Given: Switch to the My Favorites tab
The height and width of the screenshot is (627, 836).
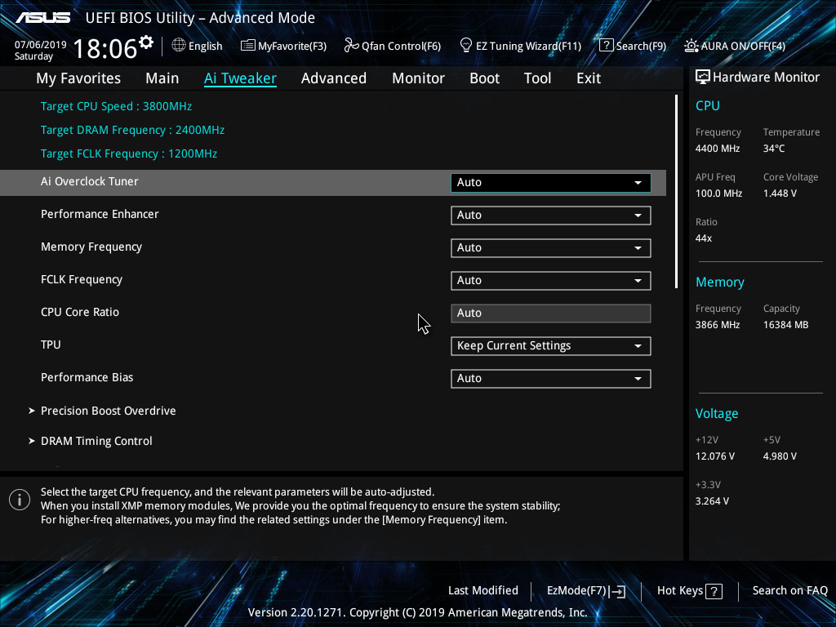Looking at the screenshot, I should point(78,78).
